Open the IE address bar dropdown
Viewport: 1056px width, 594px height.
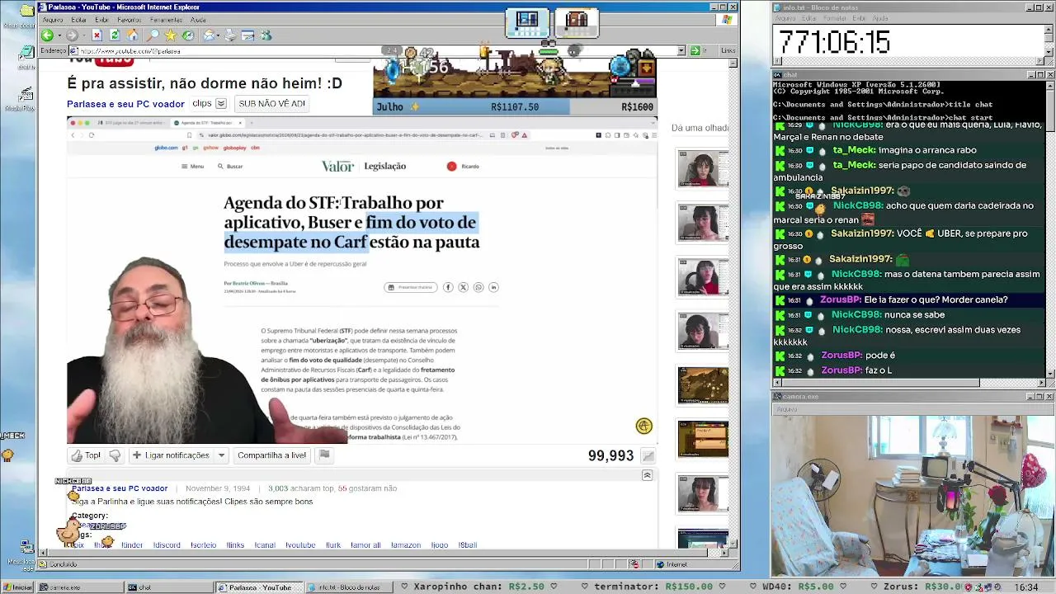(x=681, y=50)
